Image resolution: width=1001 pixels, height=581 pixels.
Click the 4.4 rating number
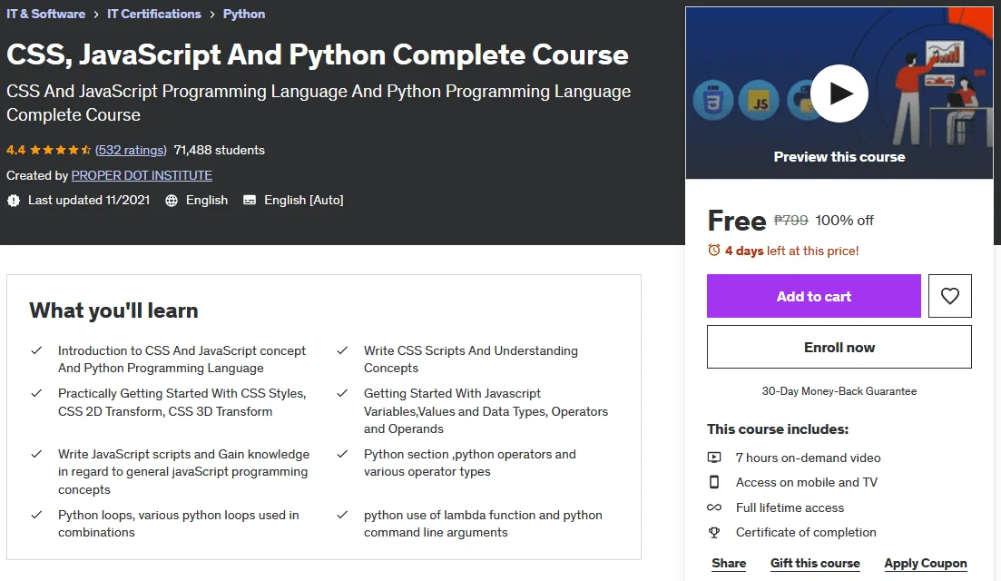(16, 150)
